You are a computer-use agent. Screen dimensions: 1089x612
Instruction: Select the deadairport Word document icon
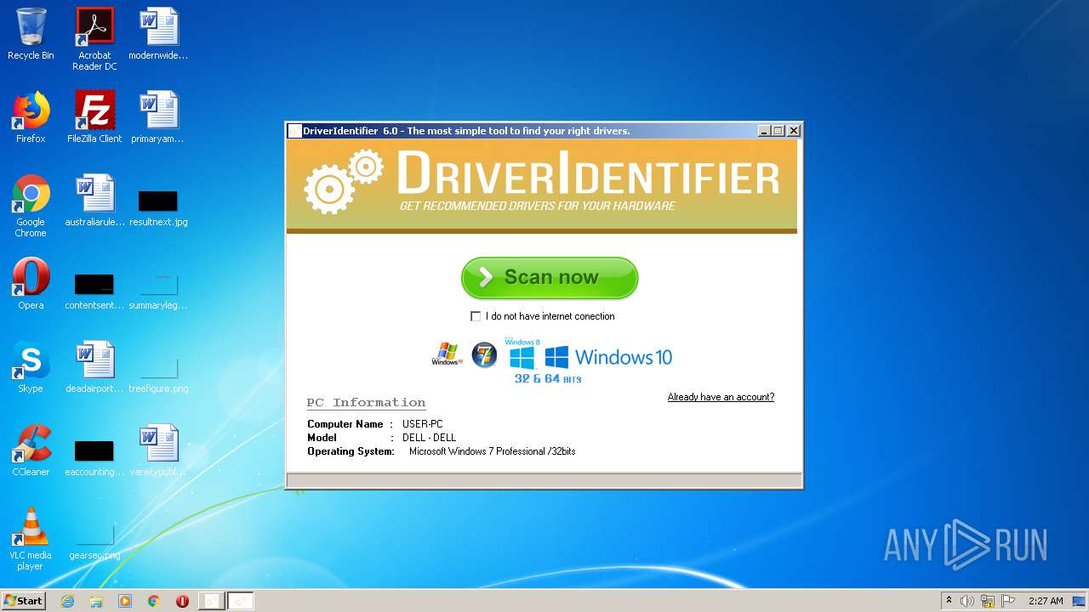(x=94, y=367)
